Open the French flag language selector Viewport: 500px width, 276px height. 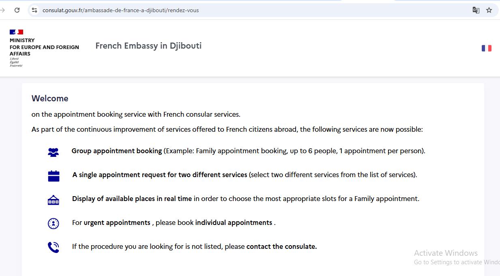tap(487, 48)
